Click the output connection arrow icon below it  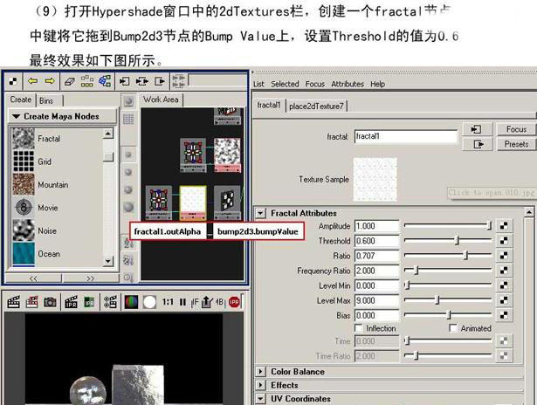478,144
